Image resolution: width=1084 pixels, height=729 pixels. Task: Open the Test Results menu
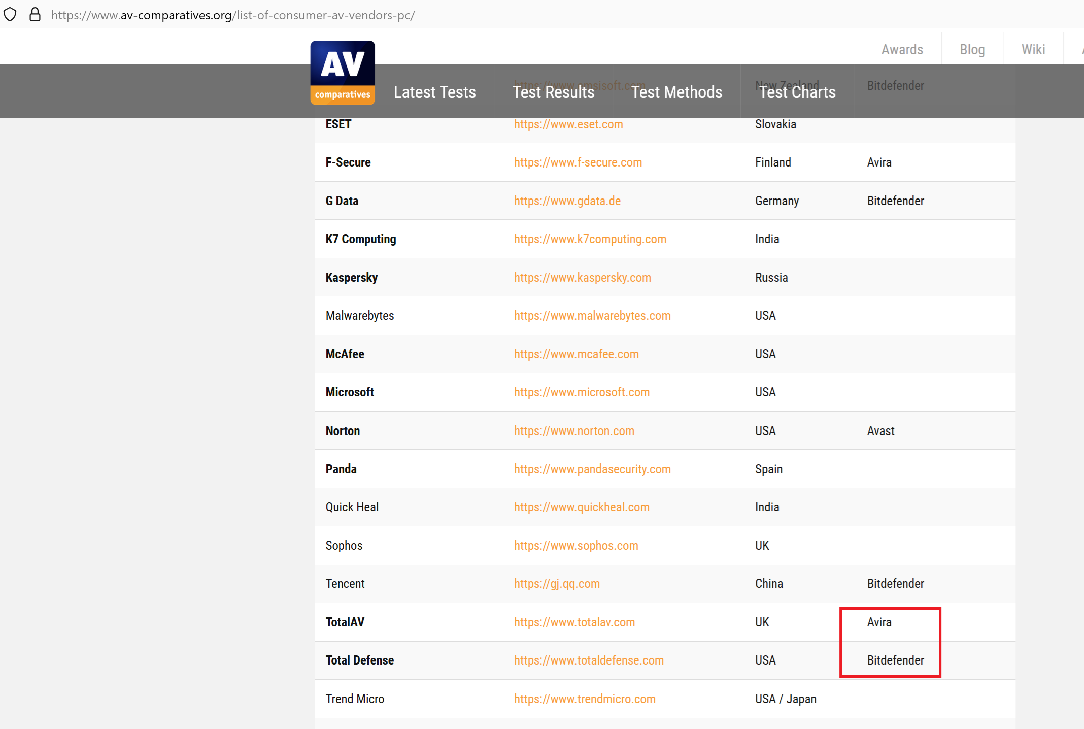click(553, 92)
